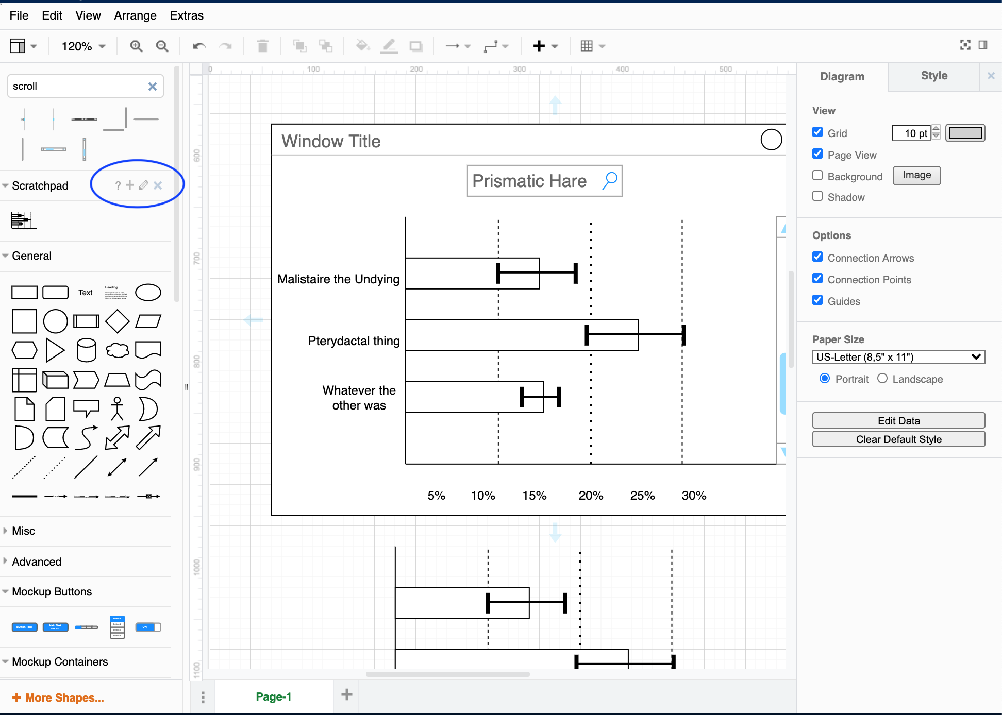Image resolution: width=1002 pixels, height=715 pixels.
Task: Click the Shadow toolbar icon
Action: pyautogui.click(x=415, y=46)
